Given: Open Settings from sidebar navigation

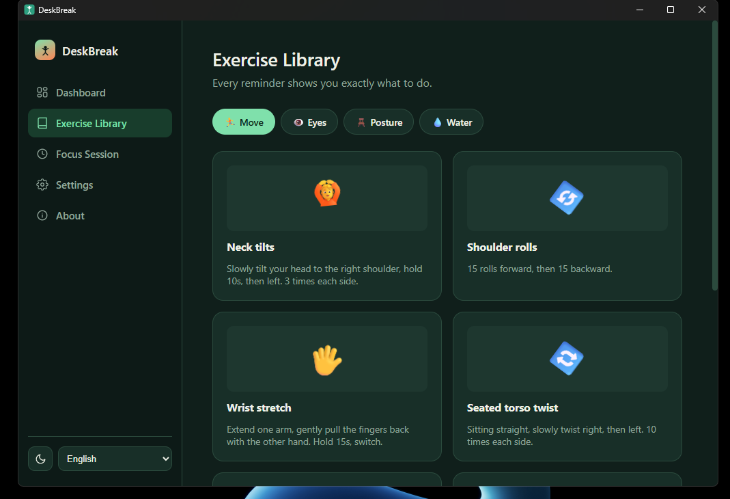Looking at the screenshot, I should [x=100, y=185].
